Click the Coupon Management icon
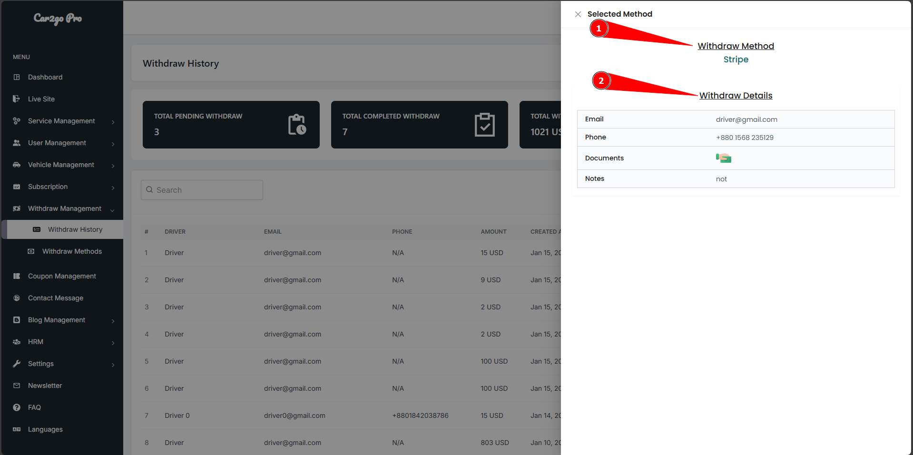Viewport: 913px width, 455px height. pyautogui.click(x=17, y=276)
